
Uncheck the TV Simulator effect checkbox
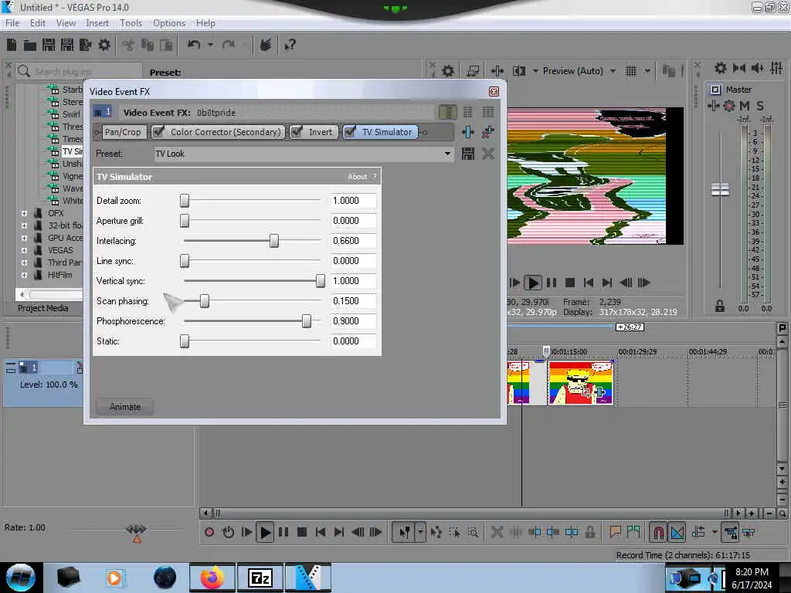[x=350, y=132]
